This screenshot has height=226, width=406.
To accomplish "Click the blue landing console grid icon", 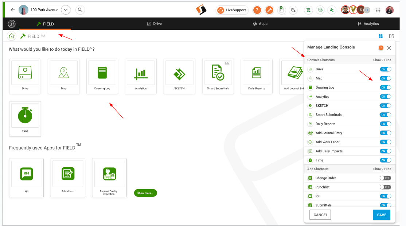I will pos(380,36).
